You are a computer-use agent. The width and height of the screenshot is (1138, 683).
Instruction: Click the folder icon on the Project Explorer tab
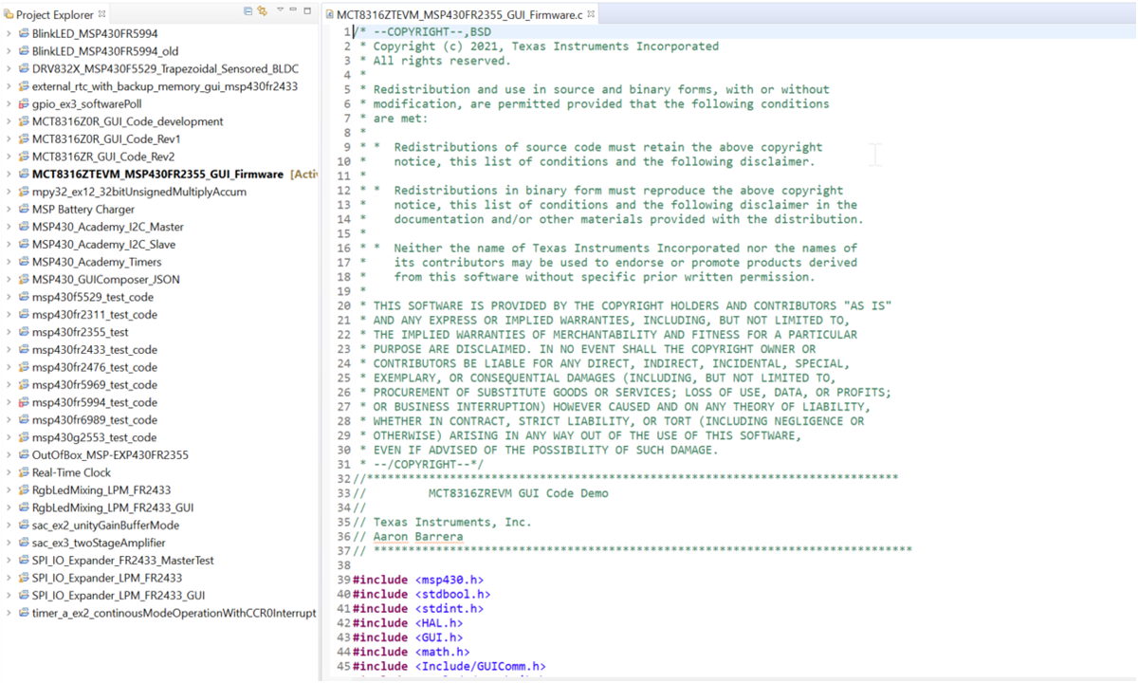click(x=9, y=14)
